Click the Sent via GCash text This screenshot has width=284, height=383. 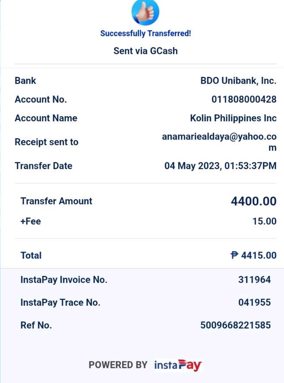pos(145,51)
